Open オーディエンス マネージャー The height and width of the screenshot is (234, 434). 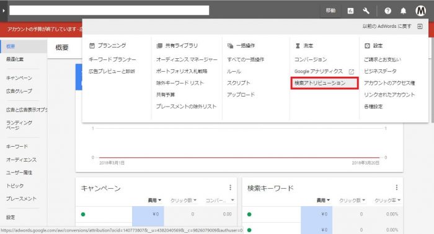(x=187, y=59)
